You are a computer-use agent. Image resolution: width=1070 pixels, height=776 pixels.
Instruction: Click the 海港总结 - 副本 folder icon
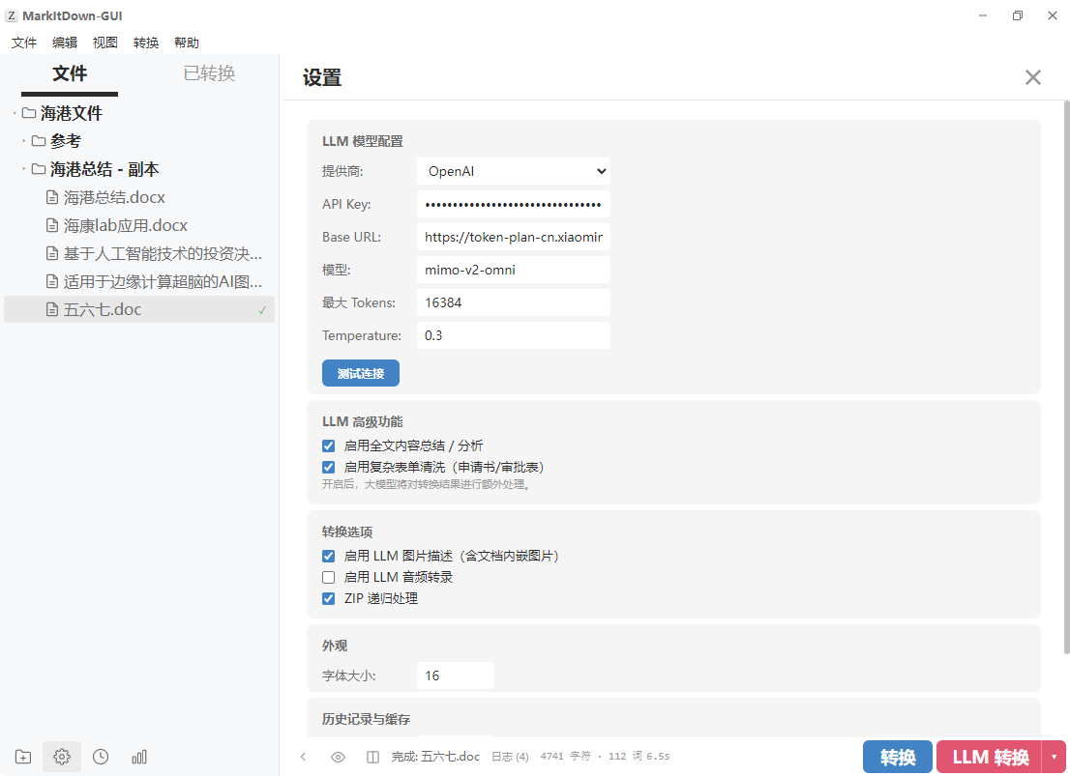click(39, 169)
